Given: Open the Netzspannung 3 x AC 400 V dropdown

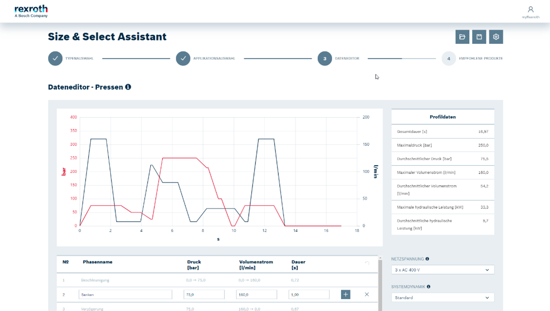Looking at the screenshot, I should pos(442,270).
